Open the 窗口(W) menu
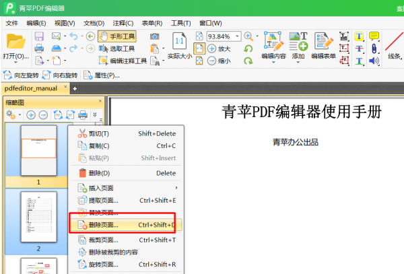Screen dimensions: 404x274 211,23
